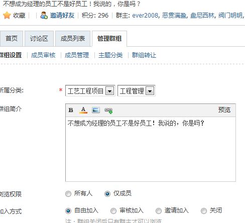Select 仅成员 browse permission
This screenshot has width=245, height=223.
(x=107, y=194)
